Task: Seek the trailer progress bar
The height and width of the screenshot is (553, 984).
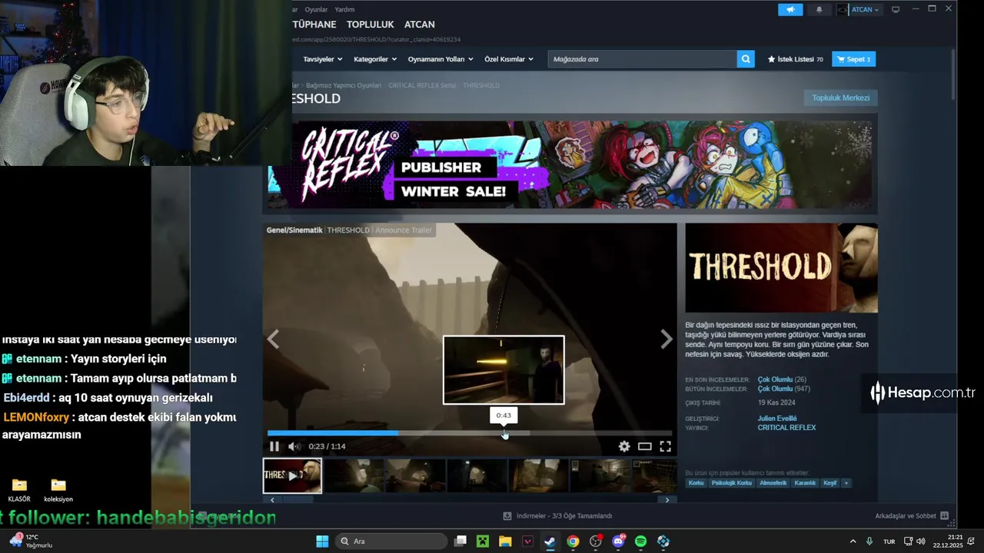Action: [470, 433]
